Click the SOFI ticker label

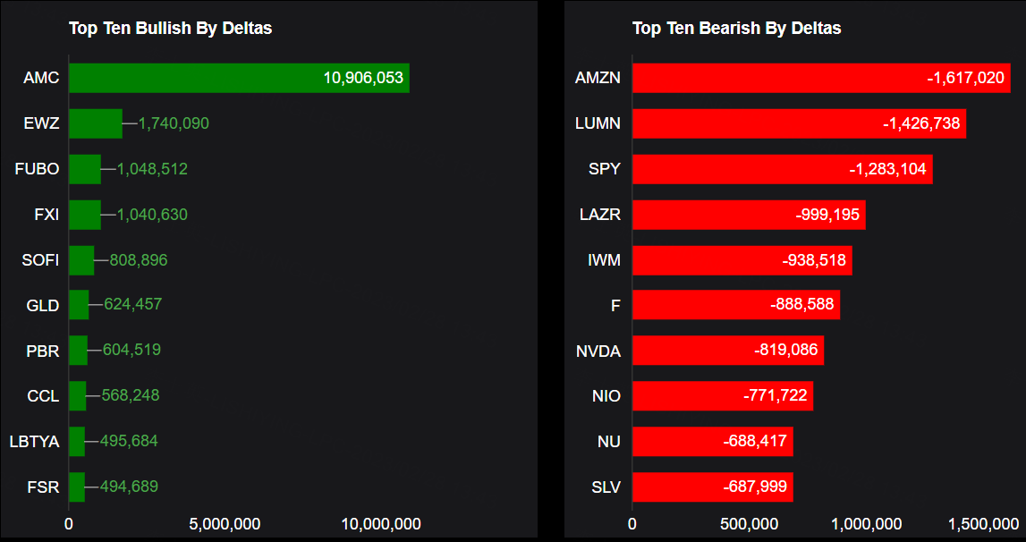pos(40,260)
